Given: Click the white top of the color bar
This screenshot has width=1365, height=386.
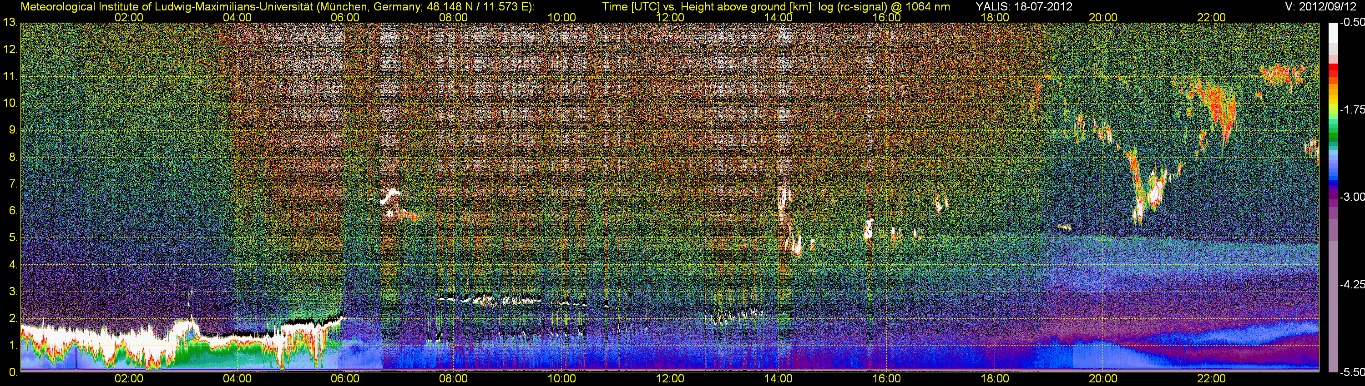Looking at the screenshot, I should 1333,33.
